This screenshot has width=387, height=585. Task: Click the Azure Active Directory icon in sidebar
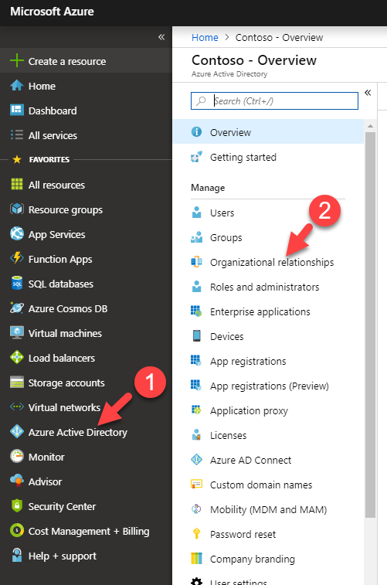[x=17, y=432]
